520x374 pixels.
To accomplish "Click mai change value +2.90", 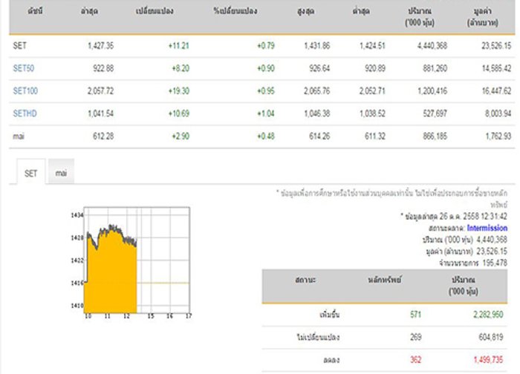I will (181, 136).
